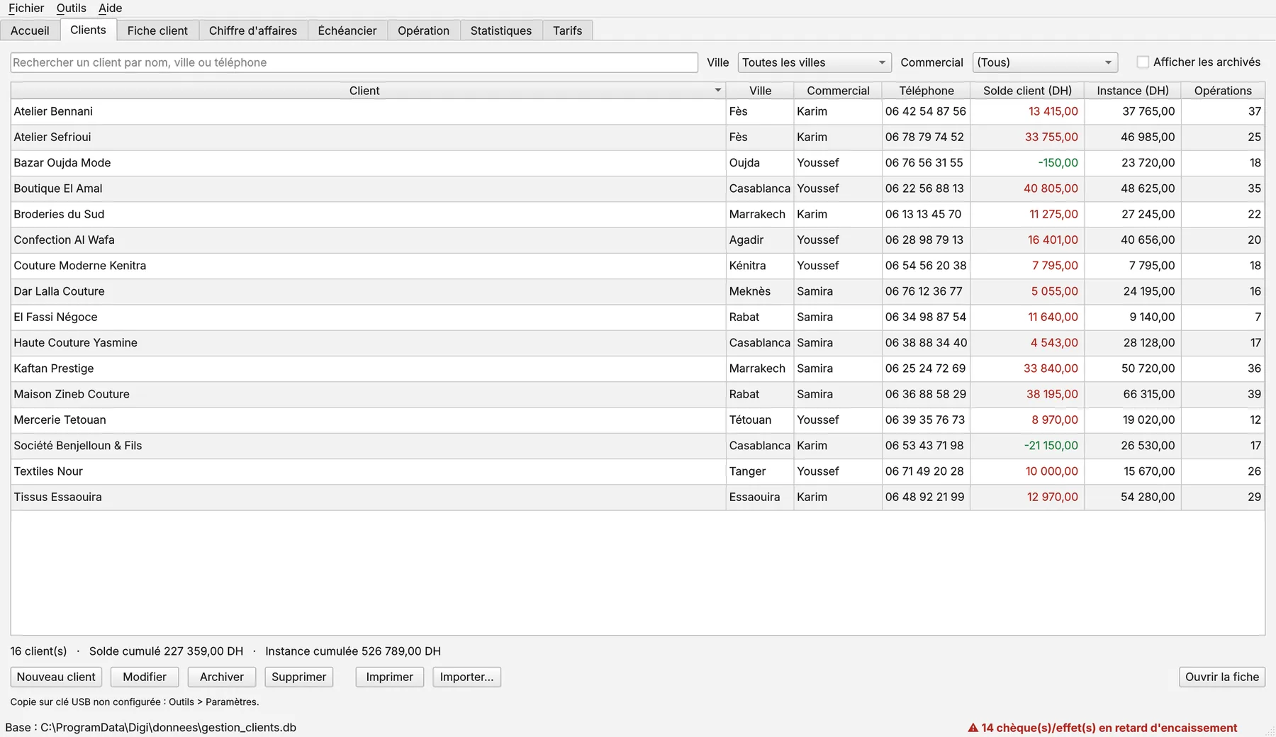This screenshot has width=1276, height=737.
Task: Open the Ville filter dropdown
Action: pos(814,62)
